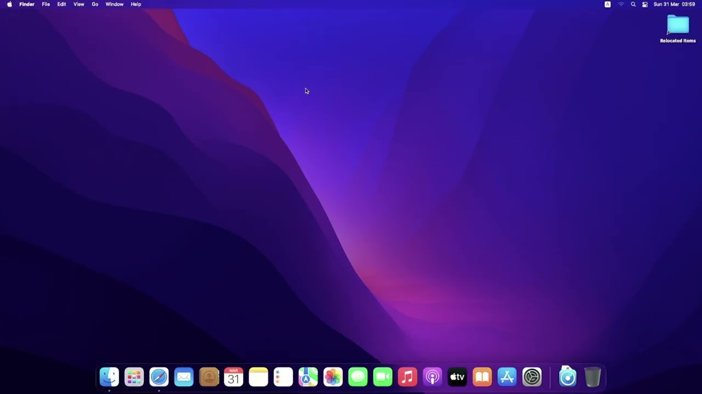The width and height of the screenshot is (702, 394).
Task: Launch Safari from the Dock
Action: click(159, 376)
